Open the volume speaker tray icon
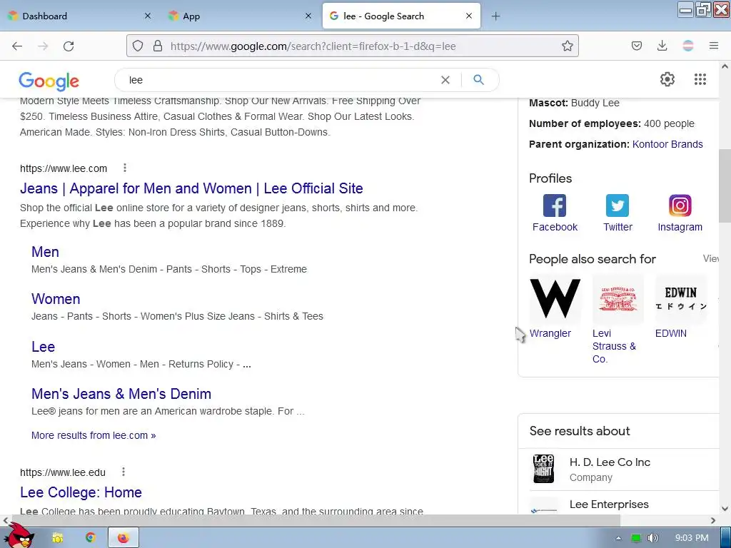Screen dimensions: 731x548 [x=652, y=538]
